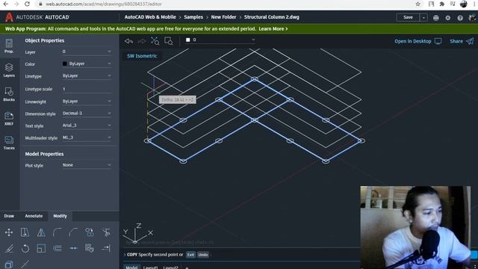Click the zoom extents icon
The width and height of the screenshot is (478, 269).
pos(155,41)
